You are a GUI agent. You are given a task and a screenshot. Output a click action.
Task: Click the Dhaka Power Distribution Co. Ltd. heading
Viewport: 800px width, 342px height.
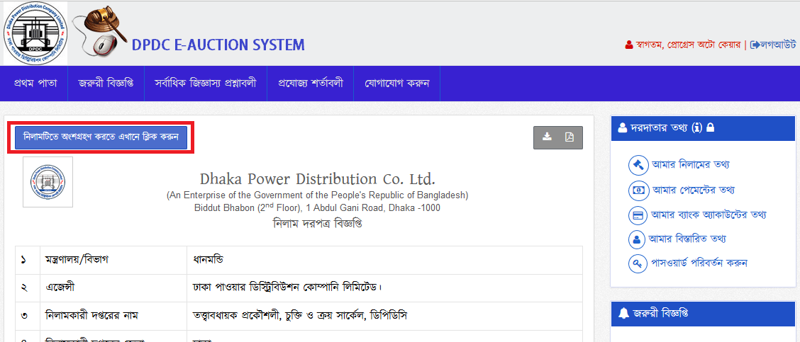317,179
